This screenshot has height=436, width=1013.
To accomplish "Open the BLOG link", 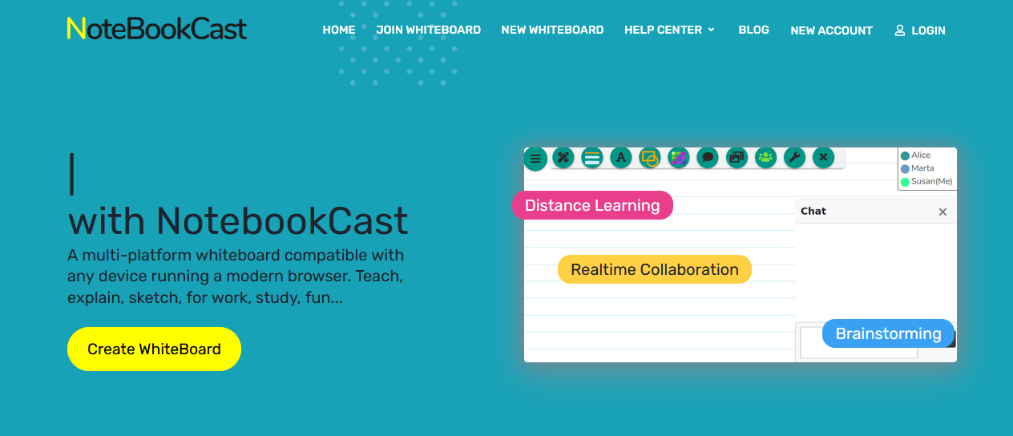I will [x=754, y=30].
